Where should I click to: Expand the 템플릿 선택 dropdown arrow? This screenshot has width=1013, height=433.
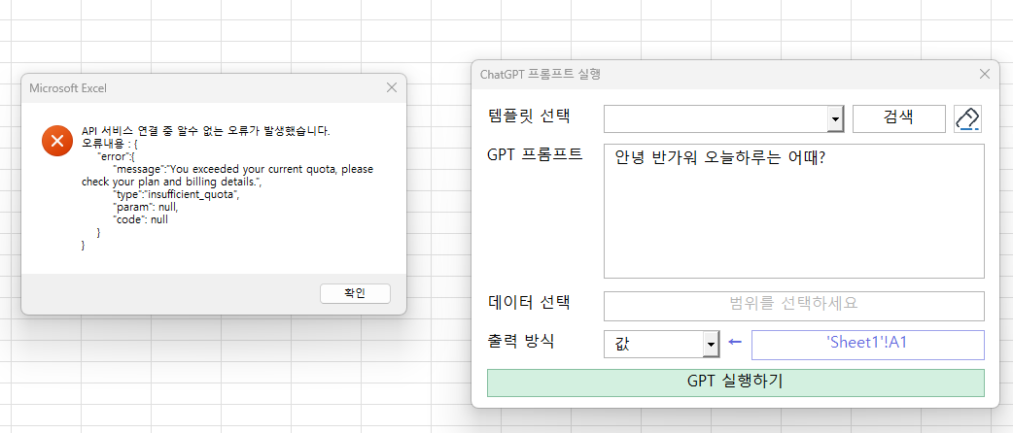pyautogui.click(x=835, y=118)
